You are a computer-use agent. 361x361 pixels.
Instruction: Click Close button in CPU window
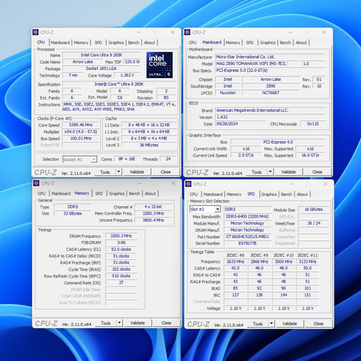click(166, 172)
